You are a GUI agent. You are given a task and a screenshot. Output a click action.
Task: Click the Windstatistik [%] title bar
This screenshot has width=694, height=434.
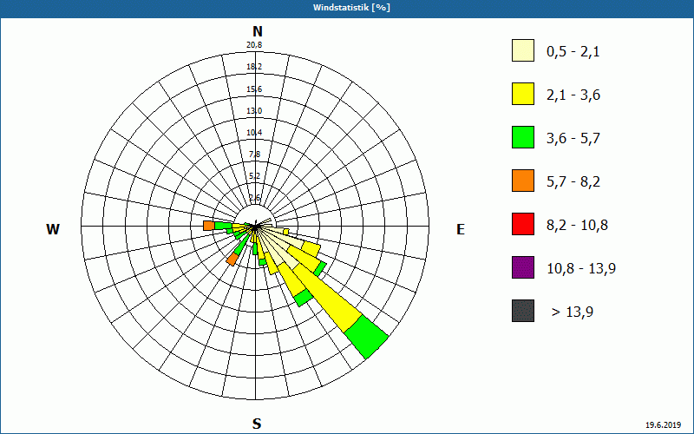347,8
